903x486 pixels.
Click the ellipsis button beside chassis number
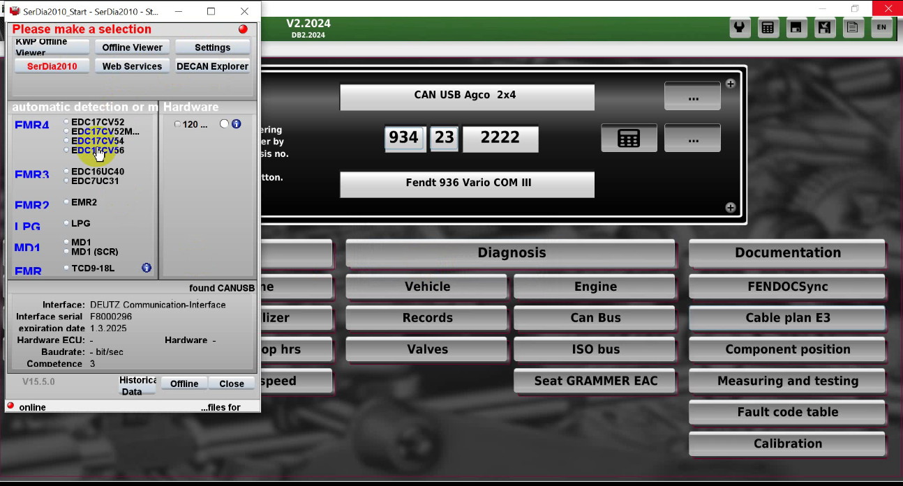pos(692,138)
